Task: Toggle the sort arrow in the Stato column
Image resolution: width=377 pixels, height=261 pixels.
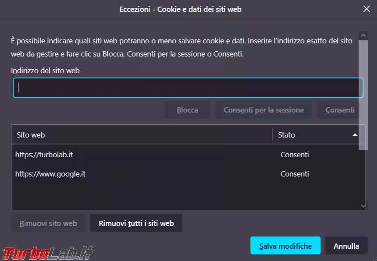Action: [355, 135]
